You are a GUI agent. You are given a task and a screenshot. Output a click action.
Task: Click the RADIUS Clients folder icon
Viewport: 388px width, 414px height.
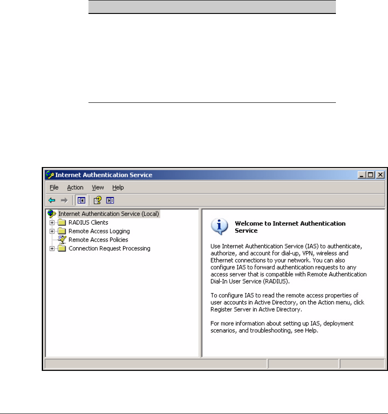click(62, 222)
